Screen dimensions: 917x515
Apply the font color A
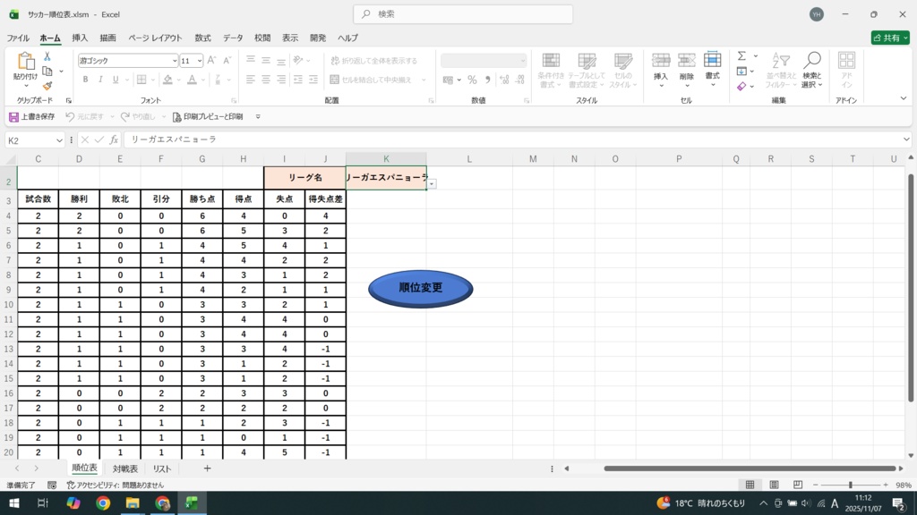(x=192, y=80)
